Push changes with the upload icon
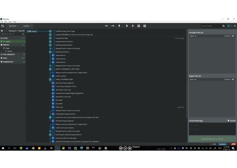Image resolution: width=237 pixels, height=168 pixels. pyautogui.click(x=127, y=26)
